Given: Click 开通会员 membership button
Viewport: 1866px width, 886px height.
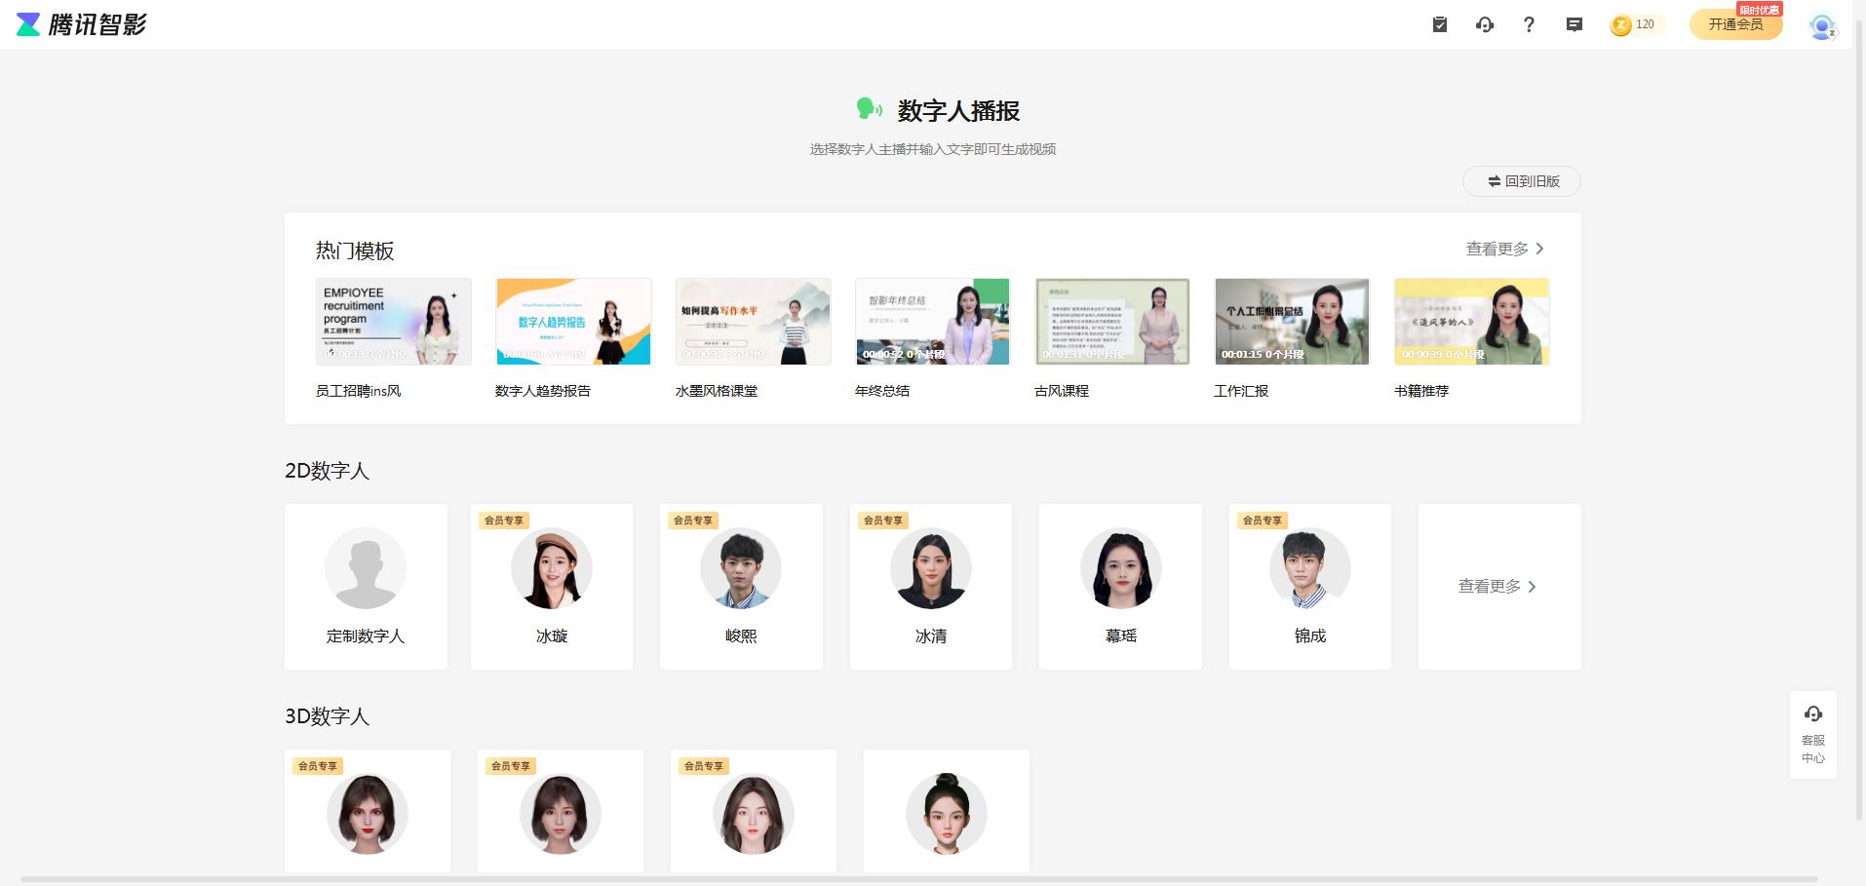Looking at the screenshot, I should (x=1735, y=24).
